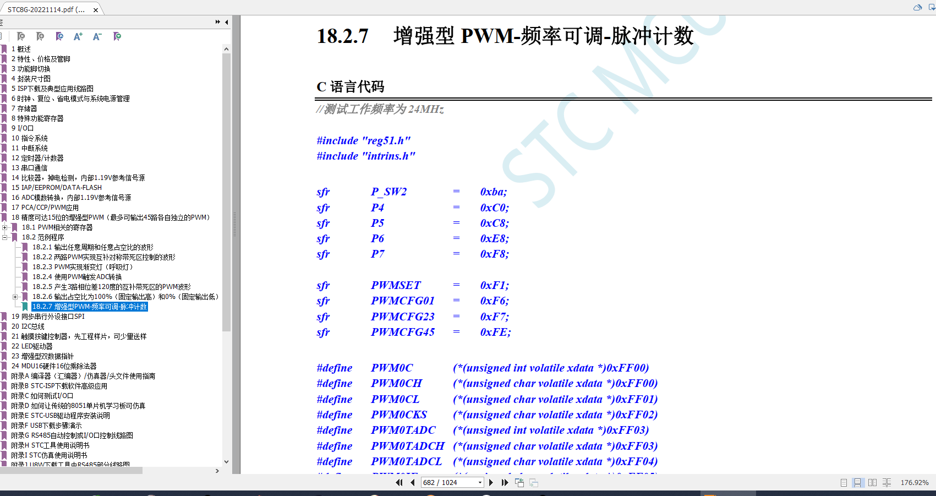936x496 pixels.
Task: Open bookmark options icon with green arrow
Action: click(x=117, y=36)
